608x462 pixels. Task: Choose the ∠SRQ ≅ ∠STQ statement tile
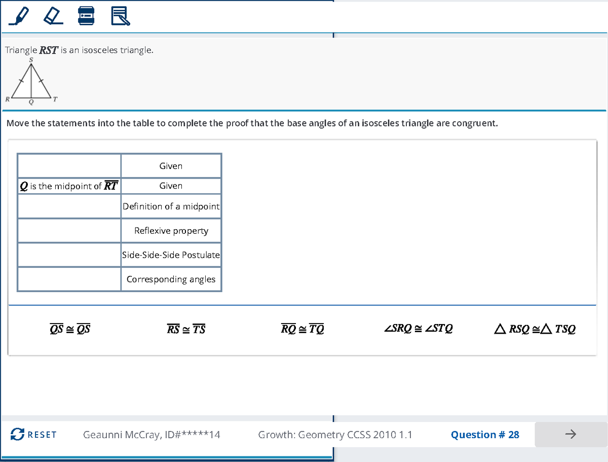point(419,329)
